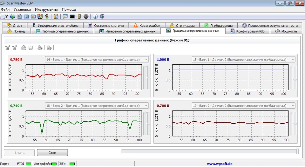Expand the Банк 2 - Датчик 2 dropdown
Image resolution: width=305 pixels, height=167 pixels.
point(293,106)
